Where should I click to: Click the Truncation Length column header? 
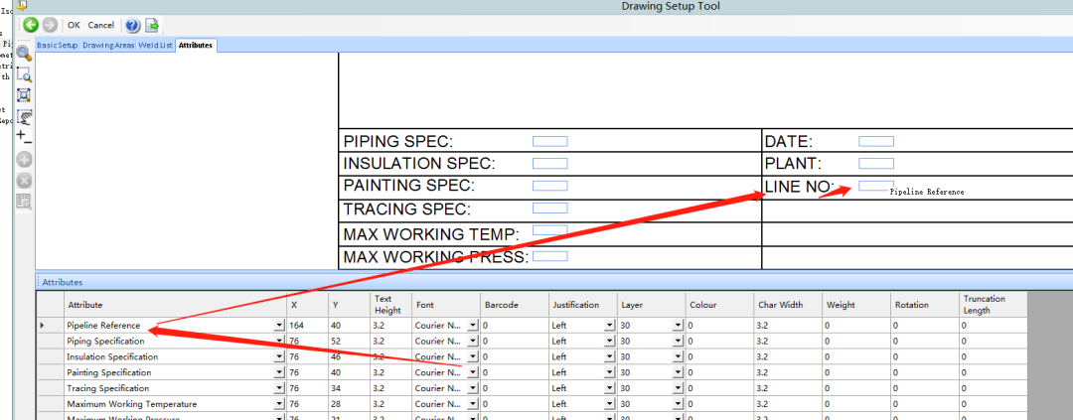tap(993, 305)
